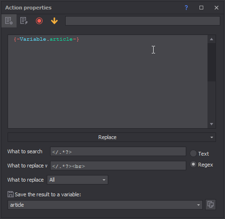The width and height of the screenshot is (225, 219).
Task: Click the save disk icon near result label
Action: click(10, 194)
